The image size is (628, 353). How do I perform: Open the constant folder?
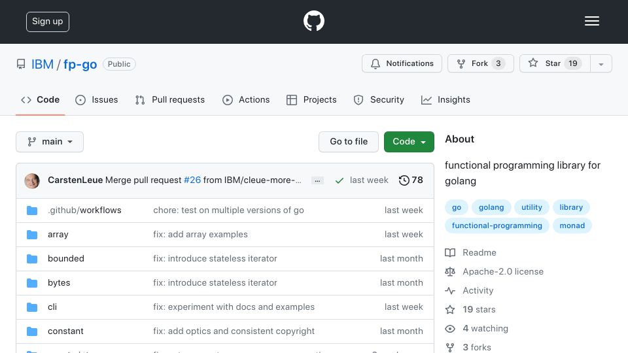(65, 331)
